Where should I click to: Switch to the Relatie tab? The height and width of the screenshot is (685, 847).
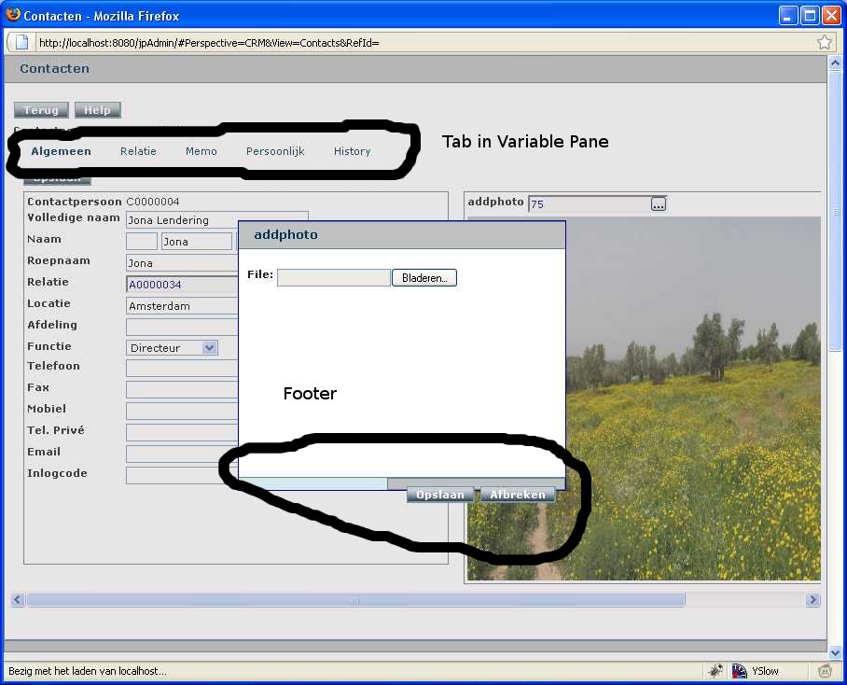(138, 151)
